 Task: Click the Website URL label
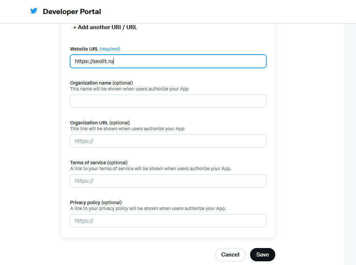pyautogui.click(x=84, y=49)
